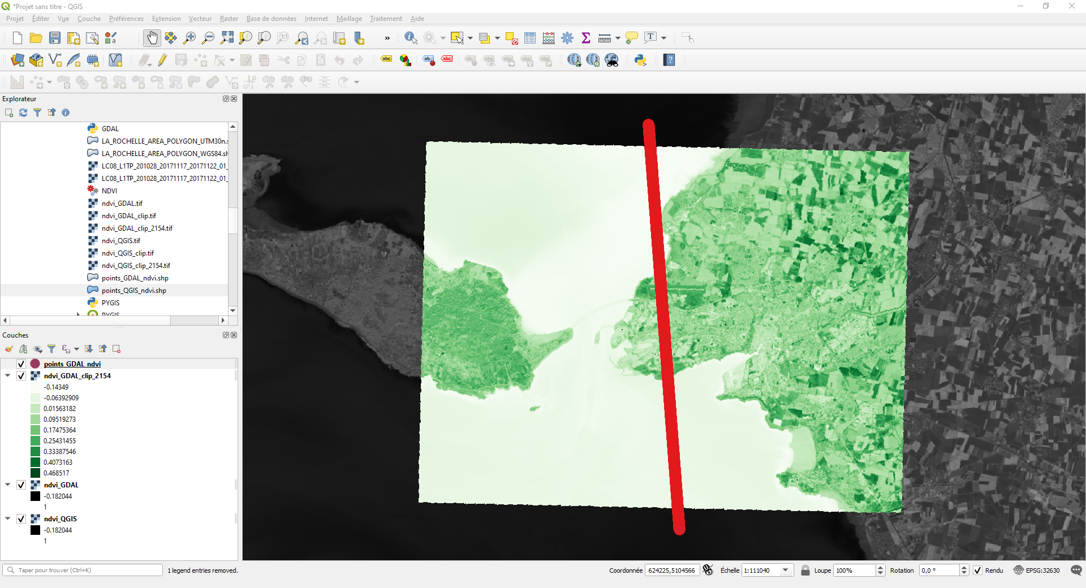
Task: Select the Identify Features tool
Action: (411, 38)
